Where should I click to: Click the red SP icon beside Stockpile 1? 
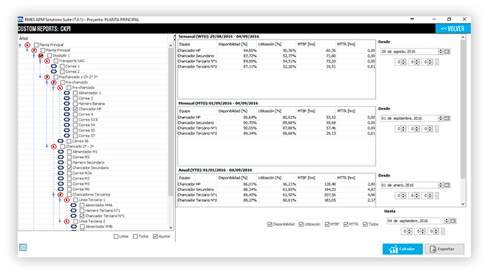pyautogui.click(x=40, y=55)
